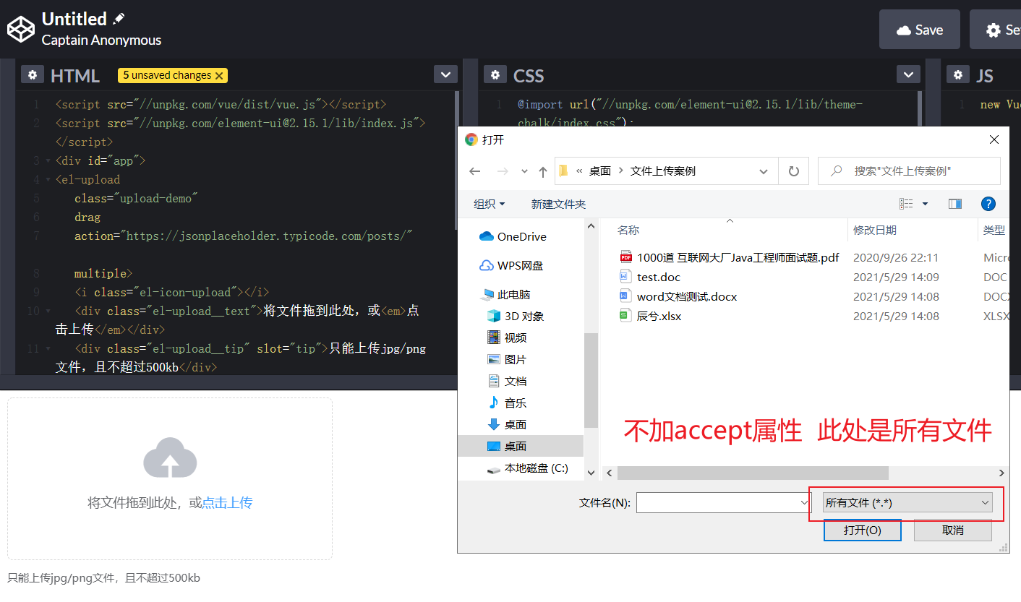Open dialog help icon

[988, 204]
